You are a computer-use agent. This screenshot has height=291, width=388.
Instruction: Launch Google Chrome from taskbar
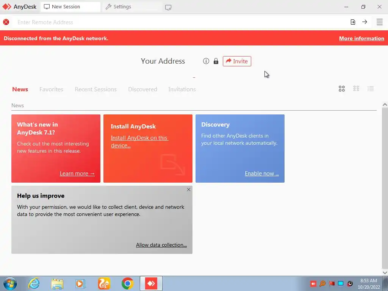click(x=127, y=283)
